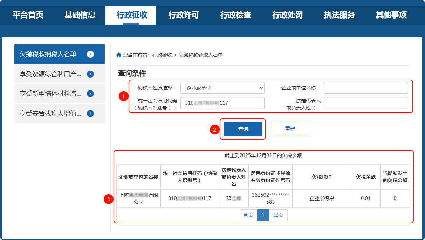
Task: Click the arrow icon beside 享受资源综合利用产 item
Action: [x=91, y=74]
